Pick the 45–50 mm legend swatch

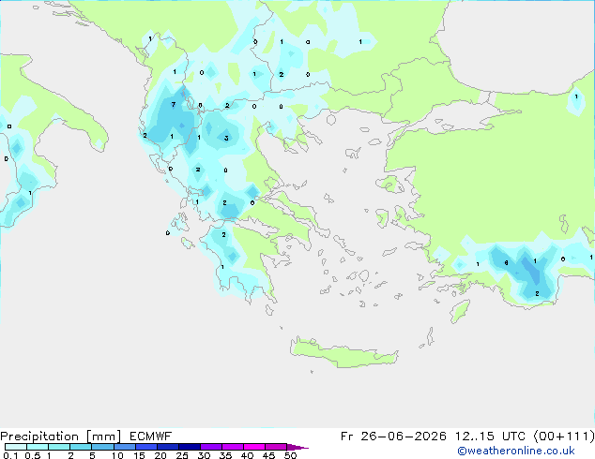[x=276, y=447]
